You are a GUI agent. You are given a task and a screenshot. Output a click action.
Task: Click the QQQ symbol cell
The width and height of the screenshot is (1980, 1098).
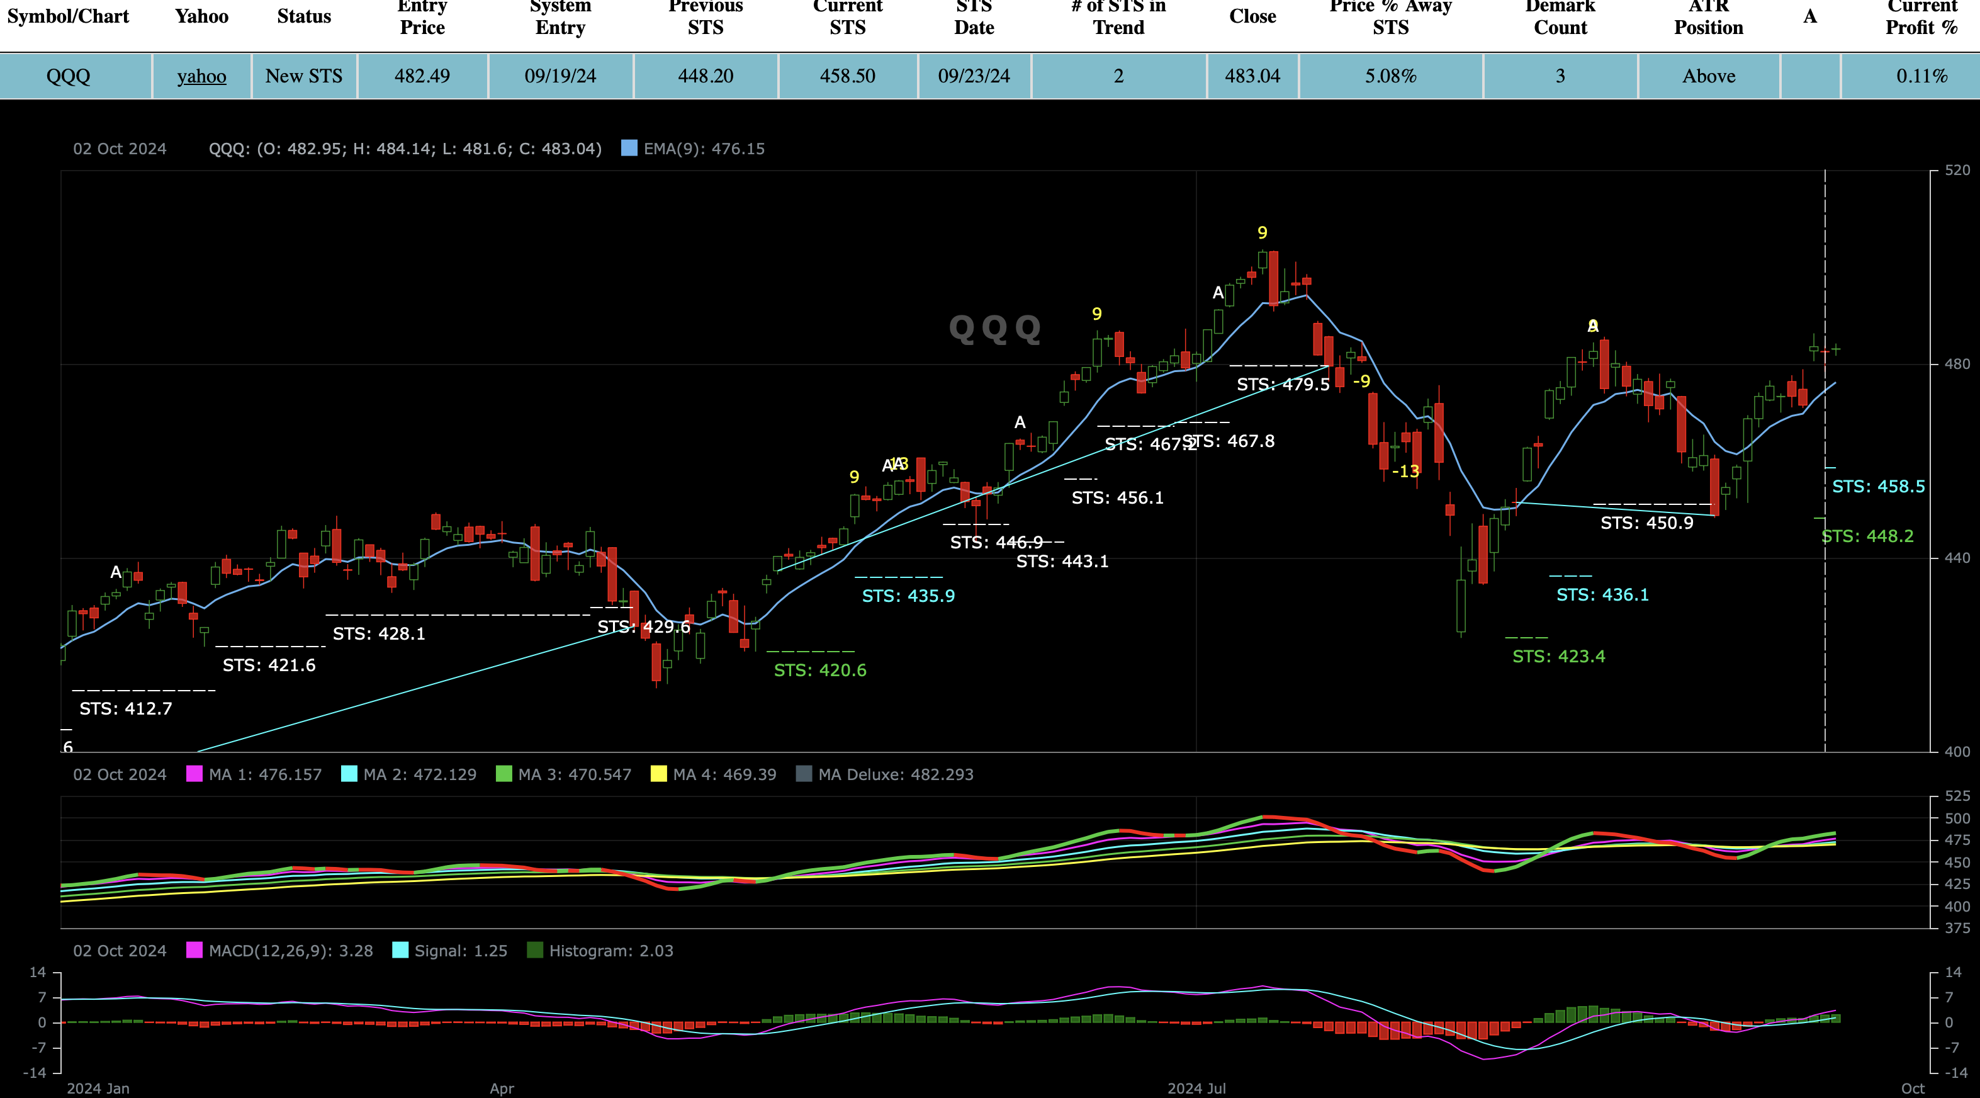pos(69,76)
